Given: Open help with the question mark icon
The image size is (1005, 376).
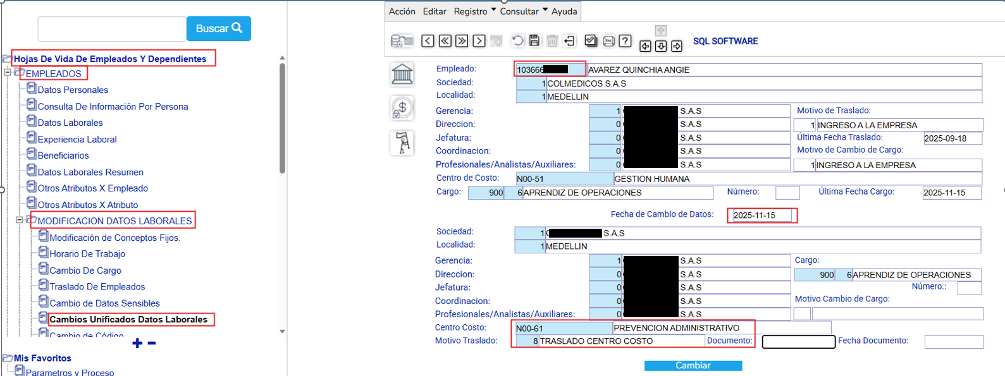Looking at the screenshot, I should [x=625, y=41].
